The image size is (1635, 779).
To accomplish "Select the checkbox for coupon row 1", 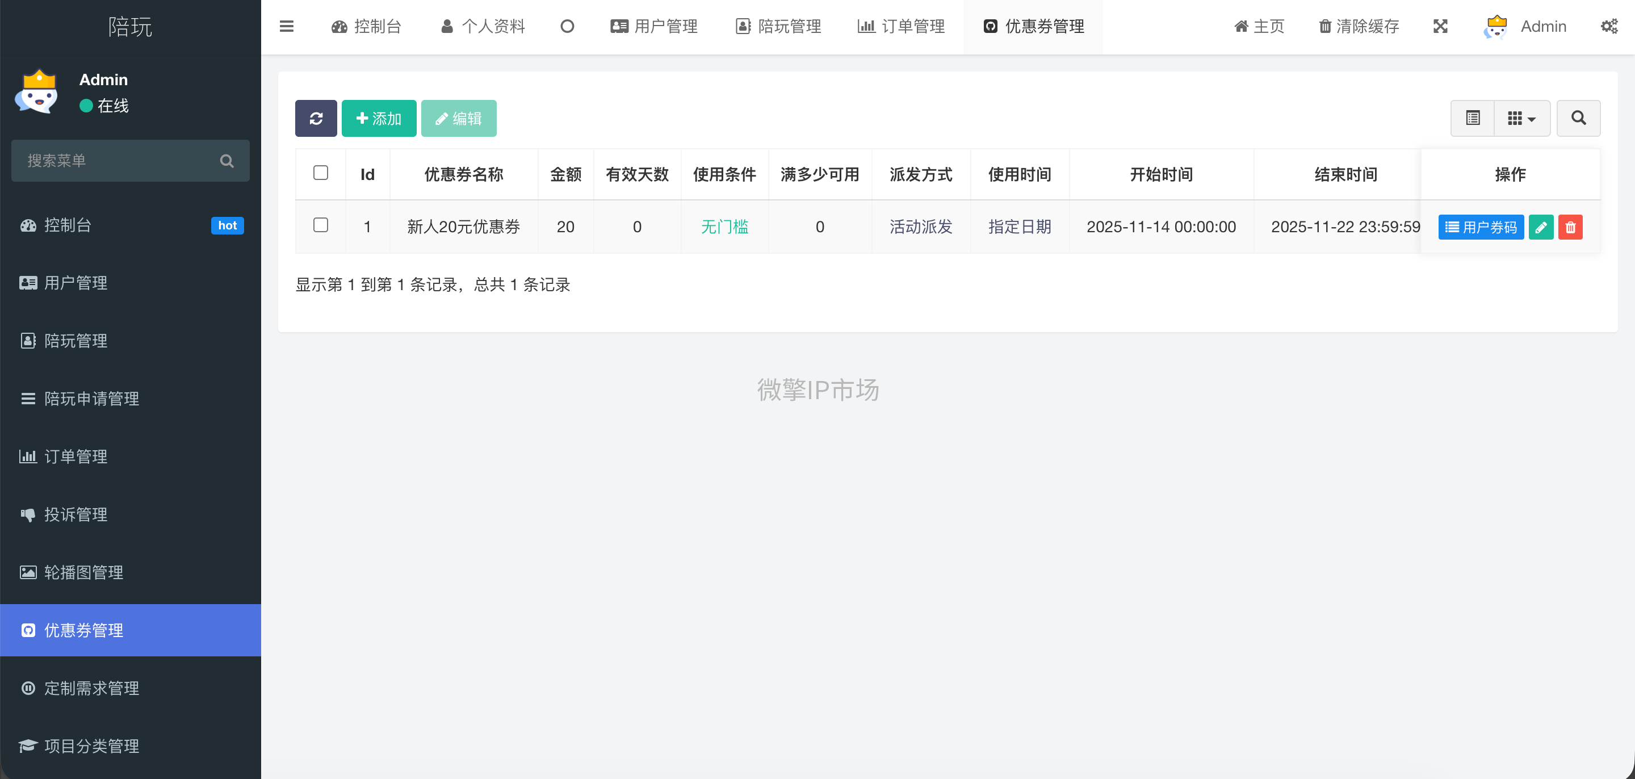I will coord(321,225).
